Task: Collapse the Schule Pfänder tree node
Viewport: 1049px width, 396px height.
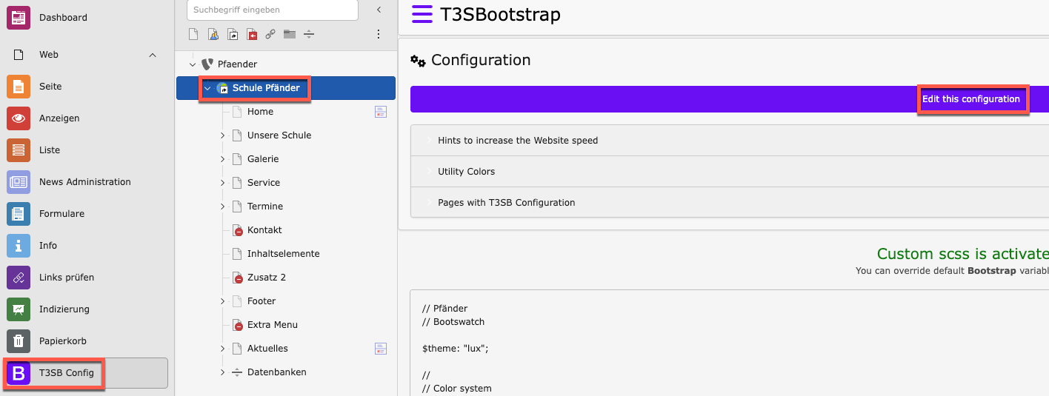Action: coord(207,88)
